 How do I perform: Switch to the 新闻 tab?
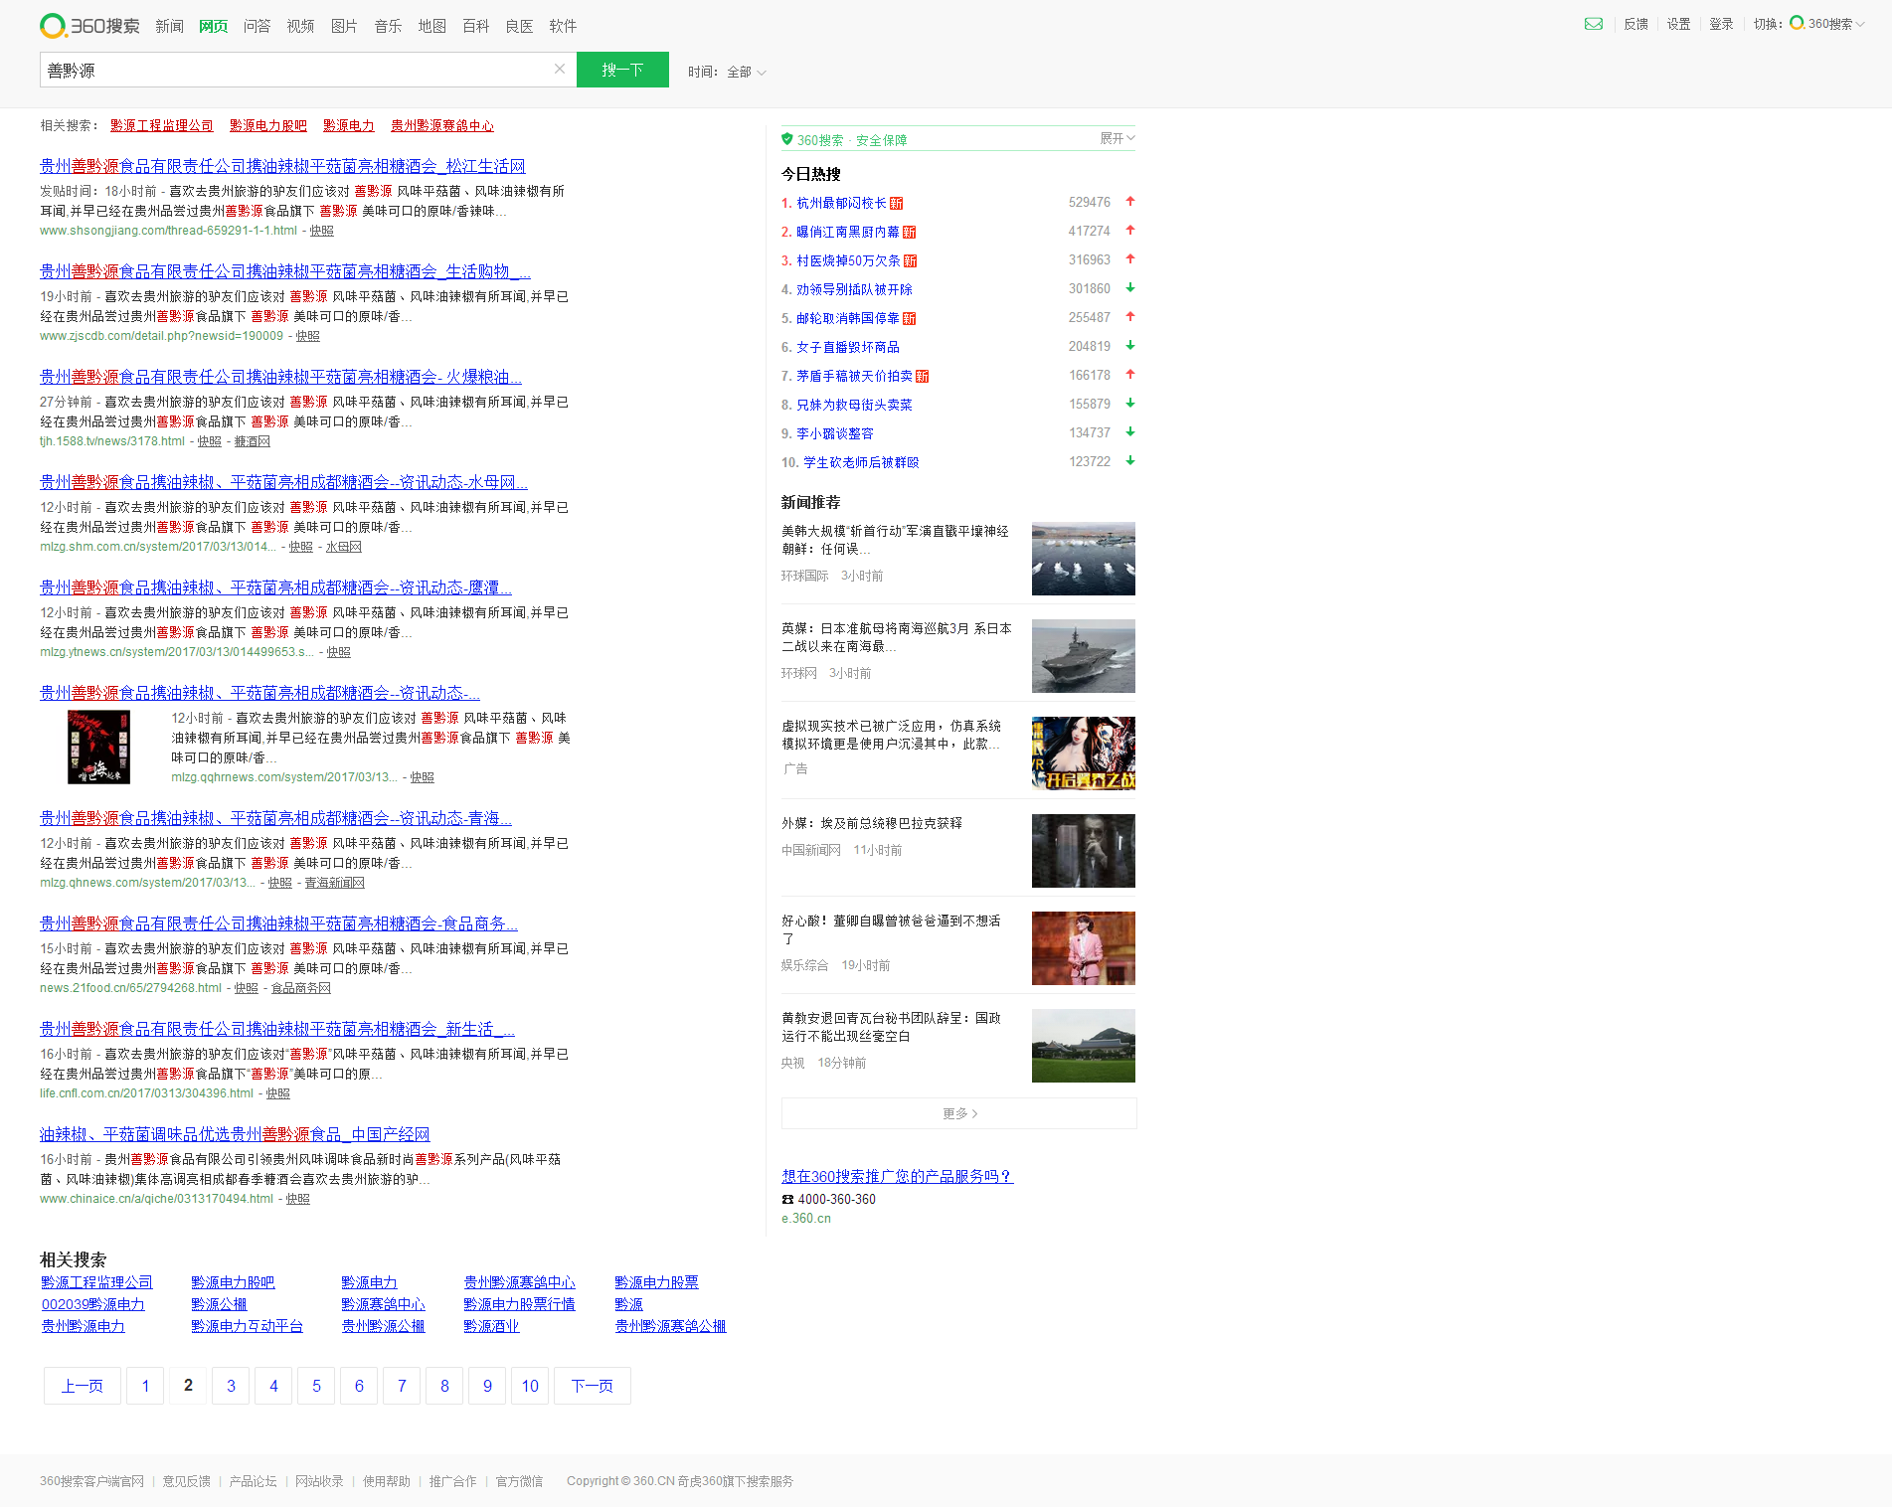[169, 26]
